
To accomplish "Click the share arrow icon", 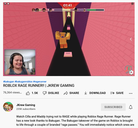I will tap(66, 93).
